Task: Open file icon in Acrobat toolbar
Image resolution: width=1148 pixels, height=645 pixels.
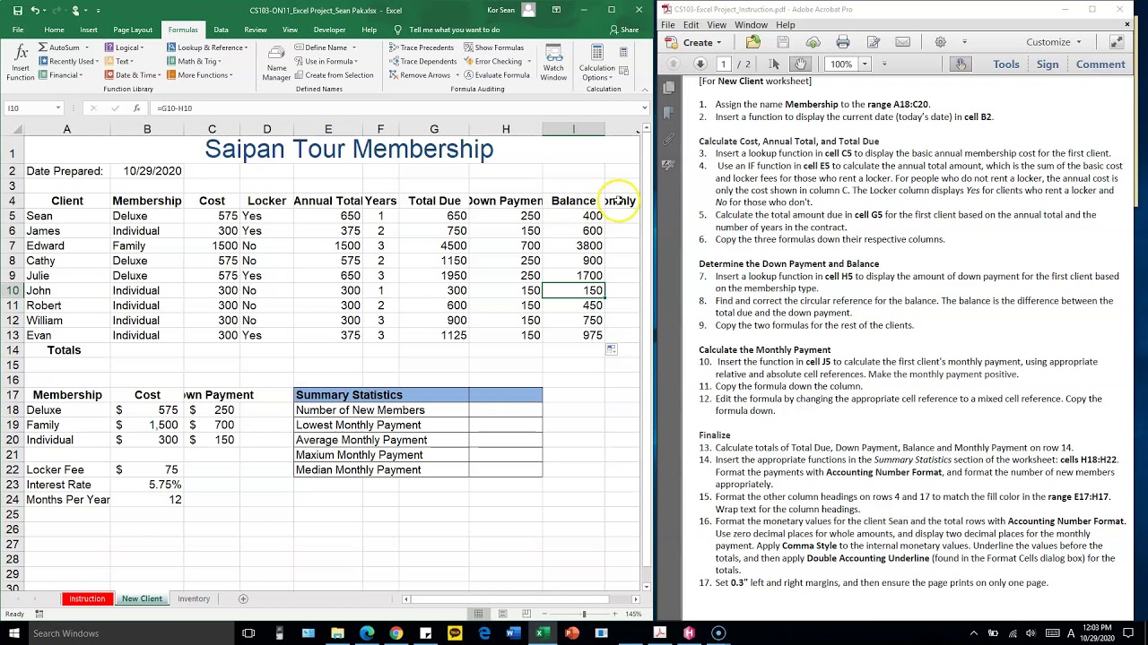Action: 752,42
